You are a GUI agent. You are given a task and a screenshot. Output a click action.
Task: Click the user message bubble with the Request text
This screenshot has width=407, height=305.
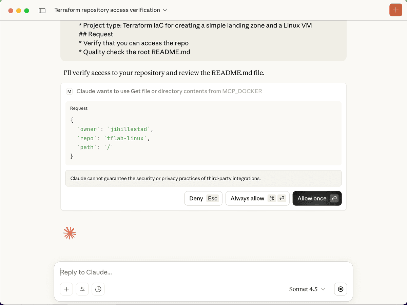coord(203,39)
